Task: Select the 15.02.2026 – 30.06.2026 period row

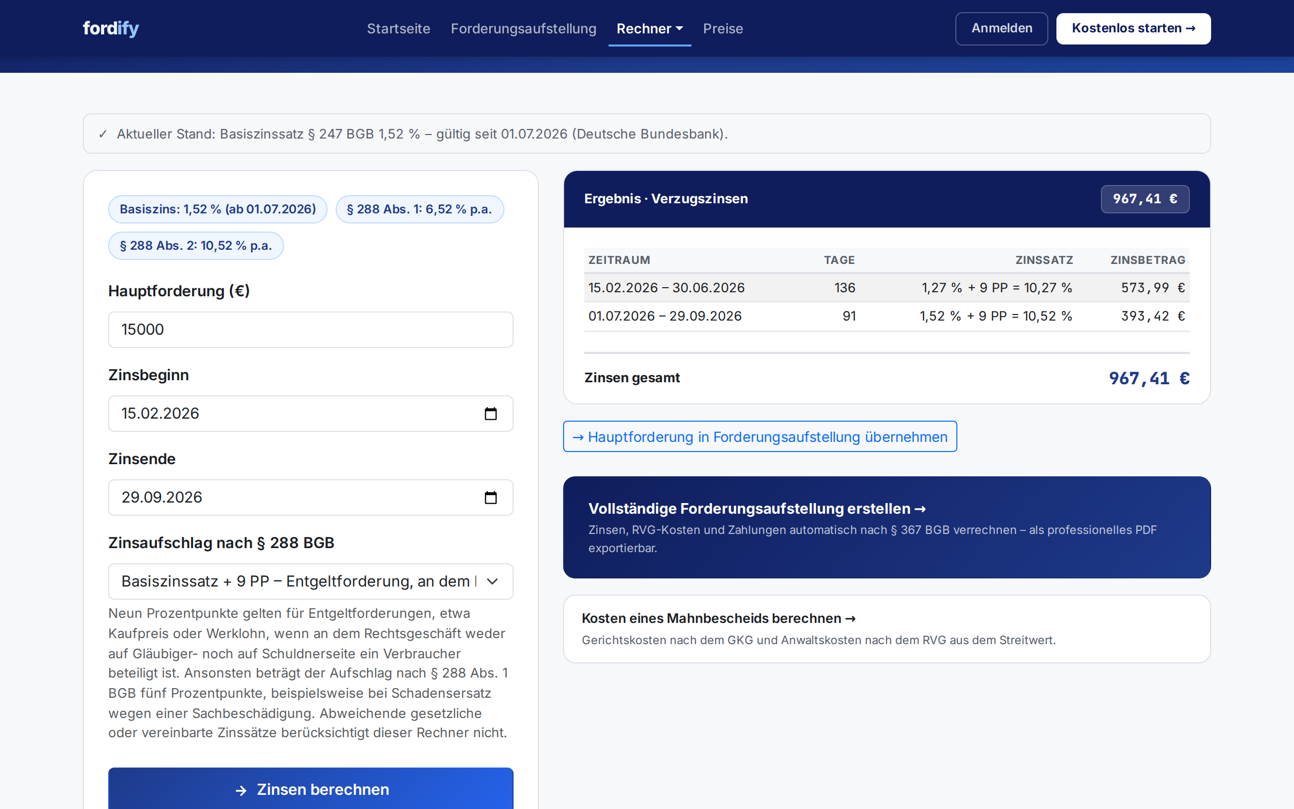Action: coord(887,288)
